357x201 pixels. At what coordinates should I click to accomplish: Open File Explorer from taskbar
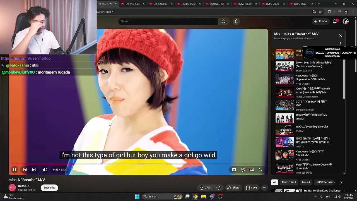point(204,197)
